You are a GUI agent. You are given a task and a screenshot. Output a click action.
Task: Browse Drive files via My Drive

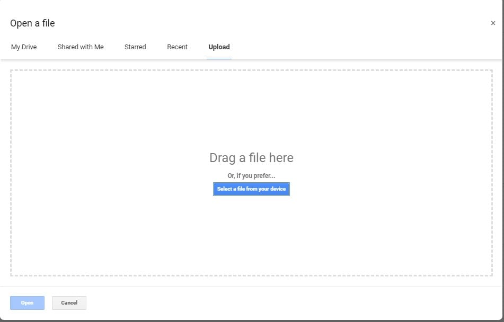24,47
